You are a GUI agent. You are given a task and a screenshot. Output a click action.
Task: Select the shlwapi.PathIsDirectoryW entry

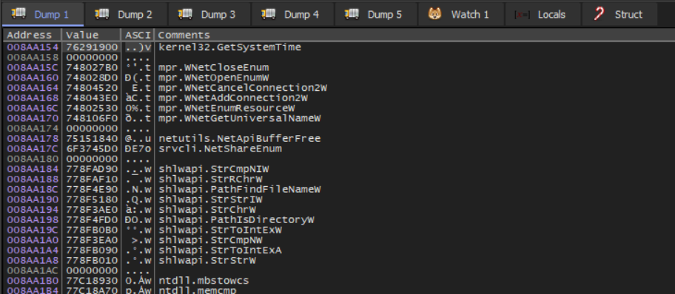(236, 219)
